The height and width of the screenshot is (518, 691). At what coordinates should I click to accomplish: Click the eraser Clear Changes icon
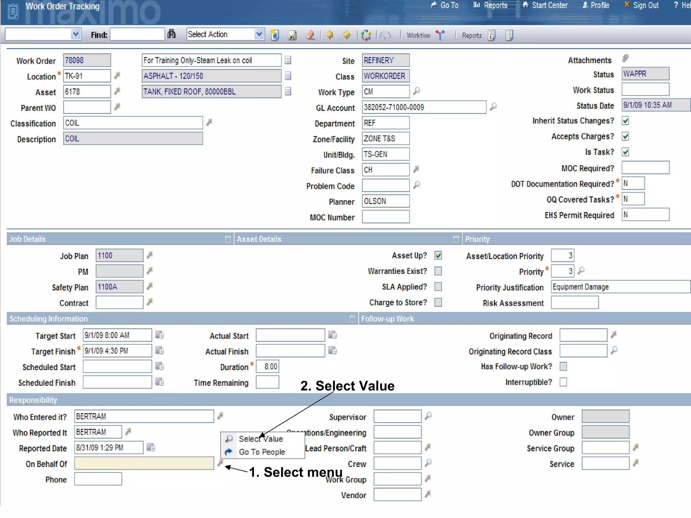click(x=310, y=35)
